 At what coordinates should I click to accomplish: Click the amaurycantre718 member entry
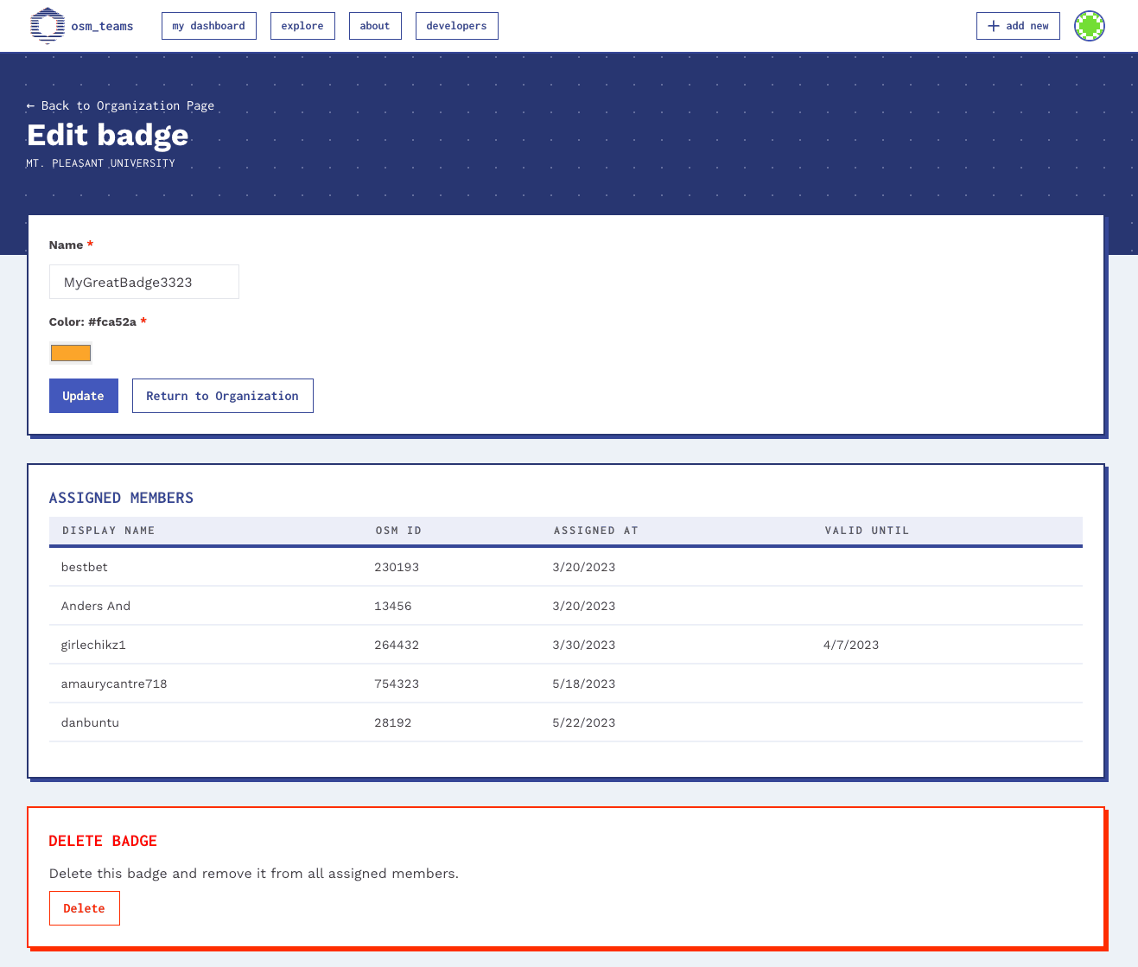pyautogui.click(x=114, y=684)
